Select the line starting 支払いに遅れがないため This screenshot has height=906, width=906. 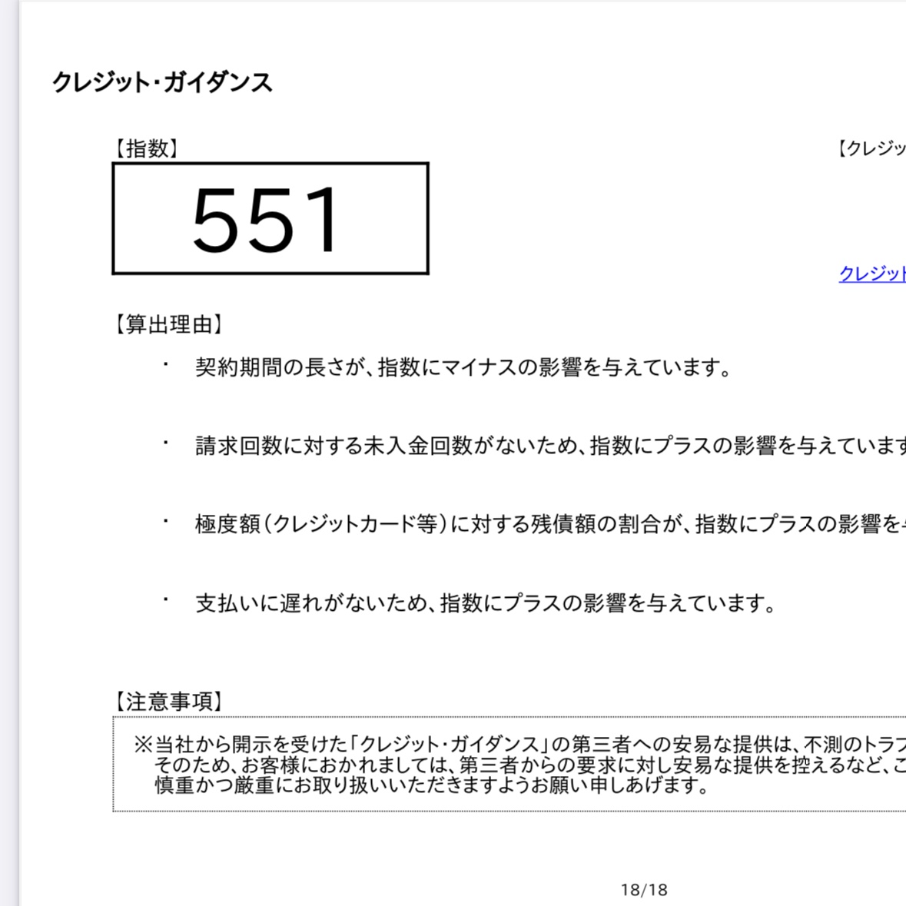click(486, 603)
